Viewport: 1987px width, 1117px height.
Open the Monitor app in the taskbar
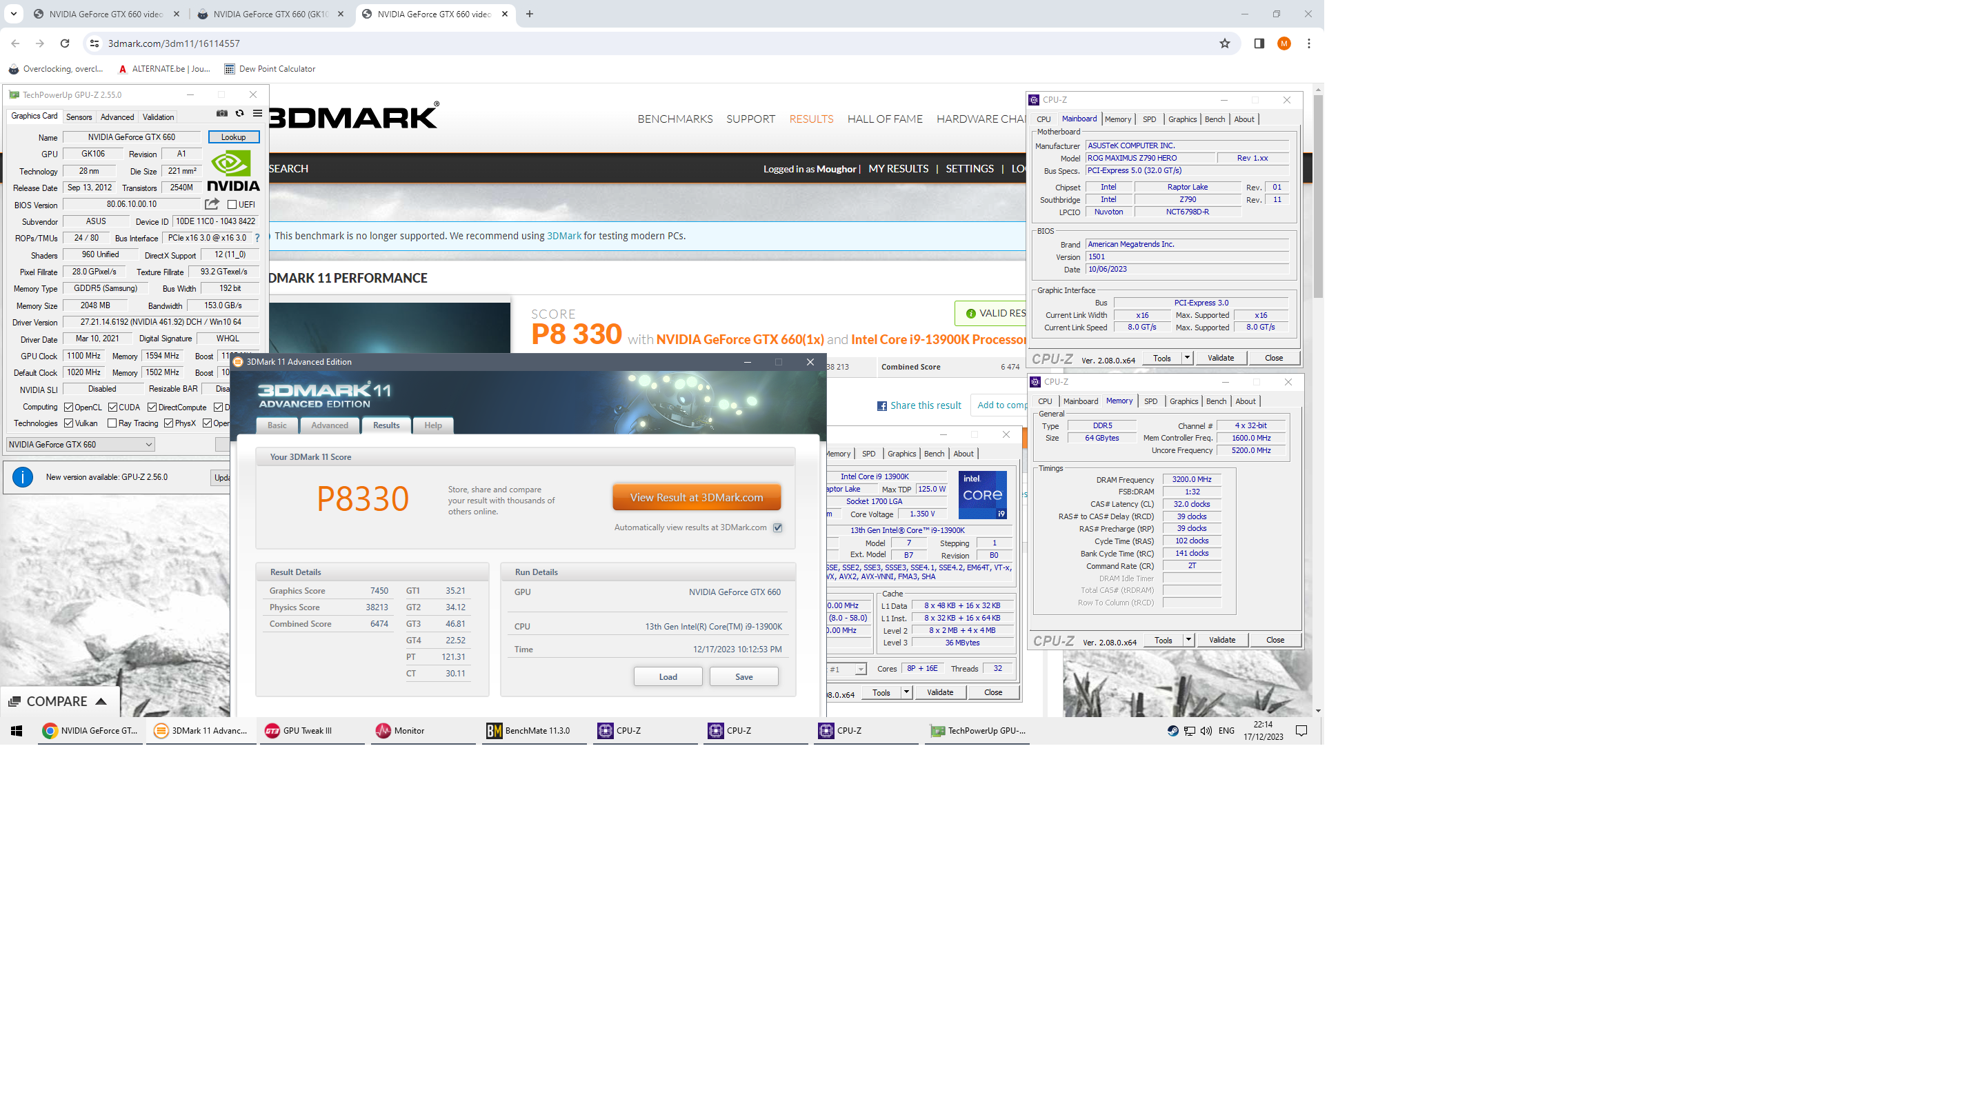pyautogui.click(x=422, y=730)
